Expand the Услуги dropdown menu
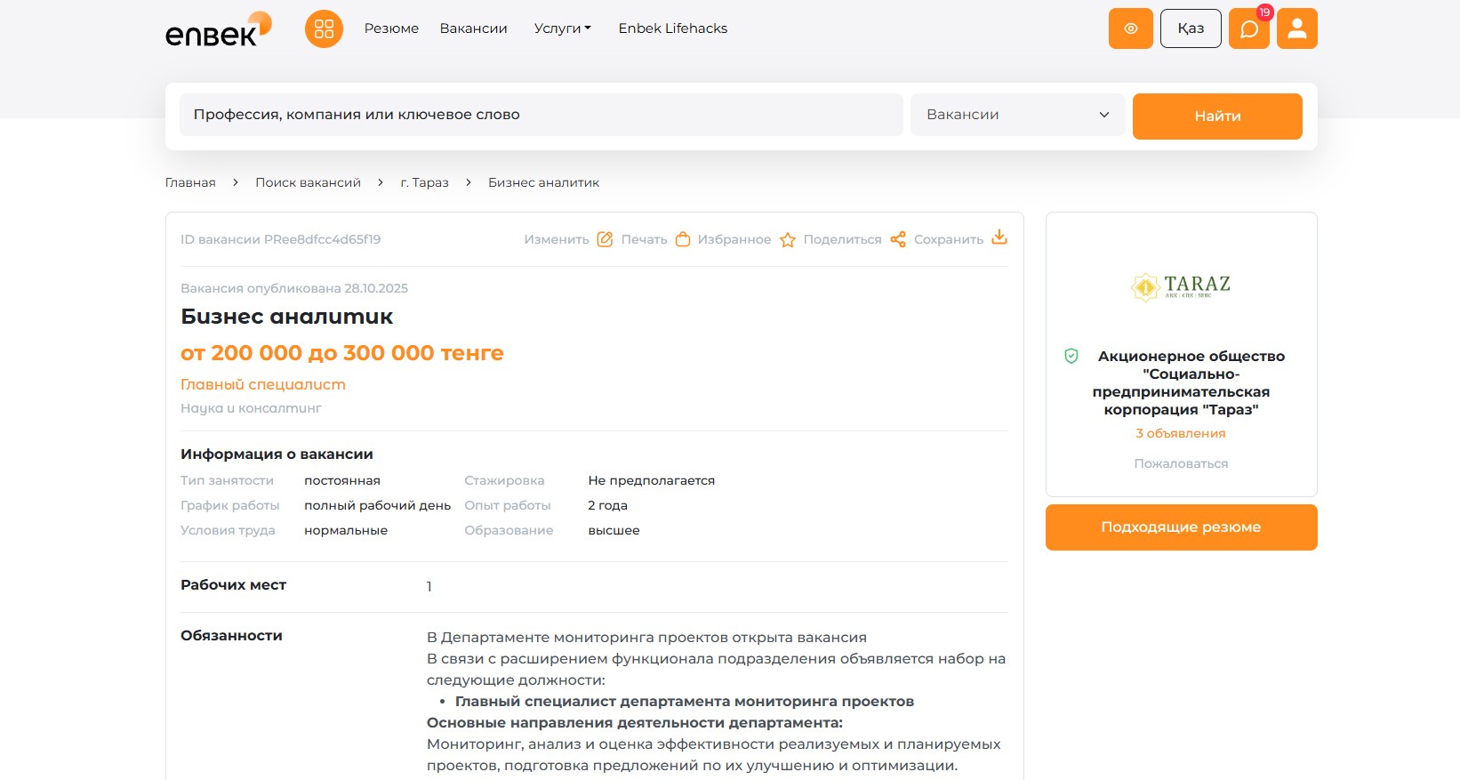The image size is (1460, 780). 562,28
